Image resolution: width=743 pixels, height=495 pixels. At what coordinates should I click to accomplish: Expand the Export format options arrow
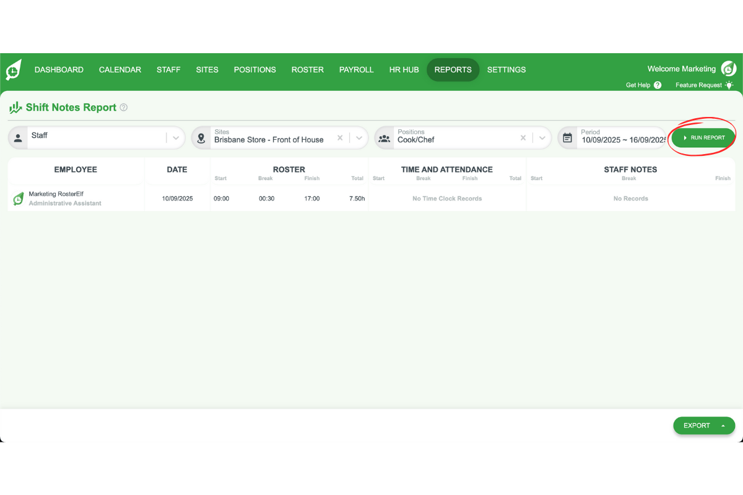pyautogui.click(x=723, y=425)
